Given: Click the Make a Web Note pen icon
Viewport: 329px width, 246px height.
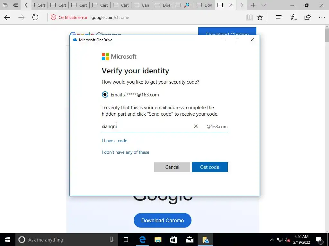Looking at the screenshot, I should point(294,17).
